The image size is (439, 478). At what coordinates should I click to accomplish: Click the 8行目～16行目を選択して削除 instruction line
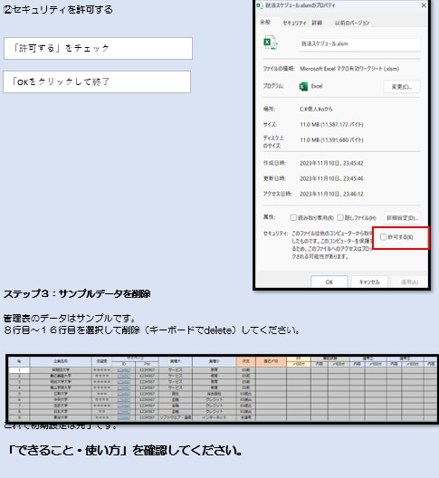pos(152,330)
